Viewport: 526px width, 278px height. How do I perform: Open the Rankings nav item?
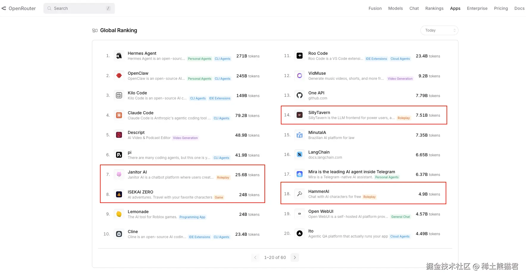click(x=434, y=8)
